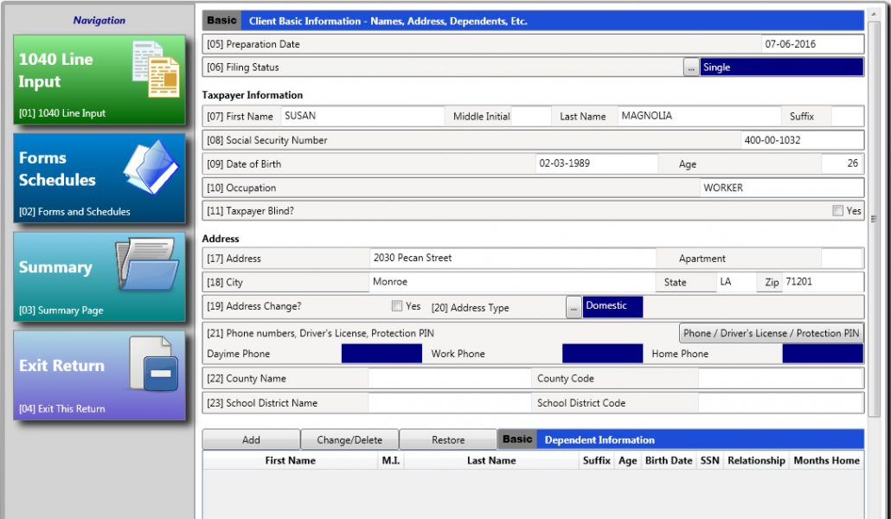
Task: Open the Address Type selector
Action: pos(573,306)
